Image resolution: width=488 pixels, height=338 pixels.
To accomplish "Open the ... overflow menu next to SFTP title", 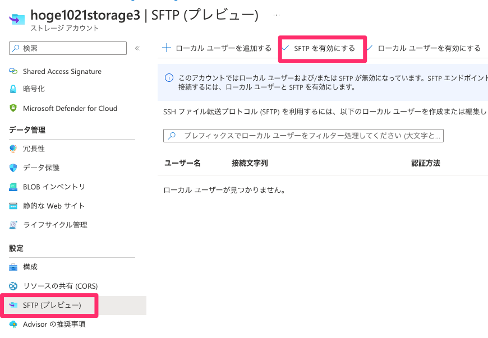I will point(276,15).
